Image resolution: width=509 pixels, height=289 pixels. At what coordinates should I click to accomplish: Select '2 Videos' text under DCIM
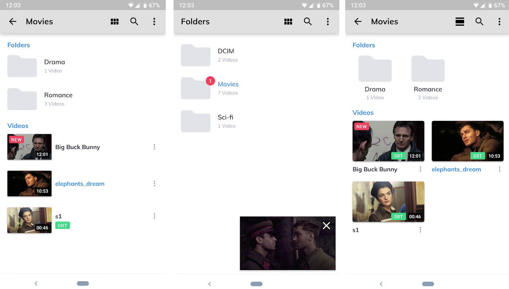coord(228,60)
